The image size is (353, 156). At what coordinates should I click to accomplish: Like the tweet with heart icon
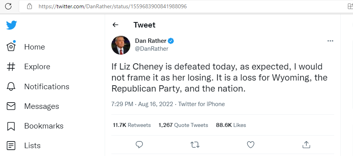coord(251,145)
